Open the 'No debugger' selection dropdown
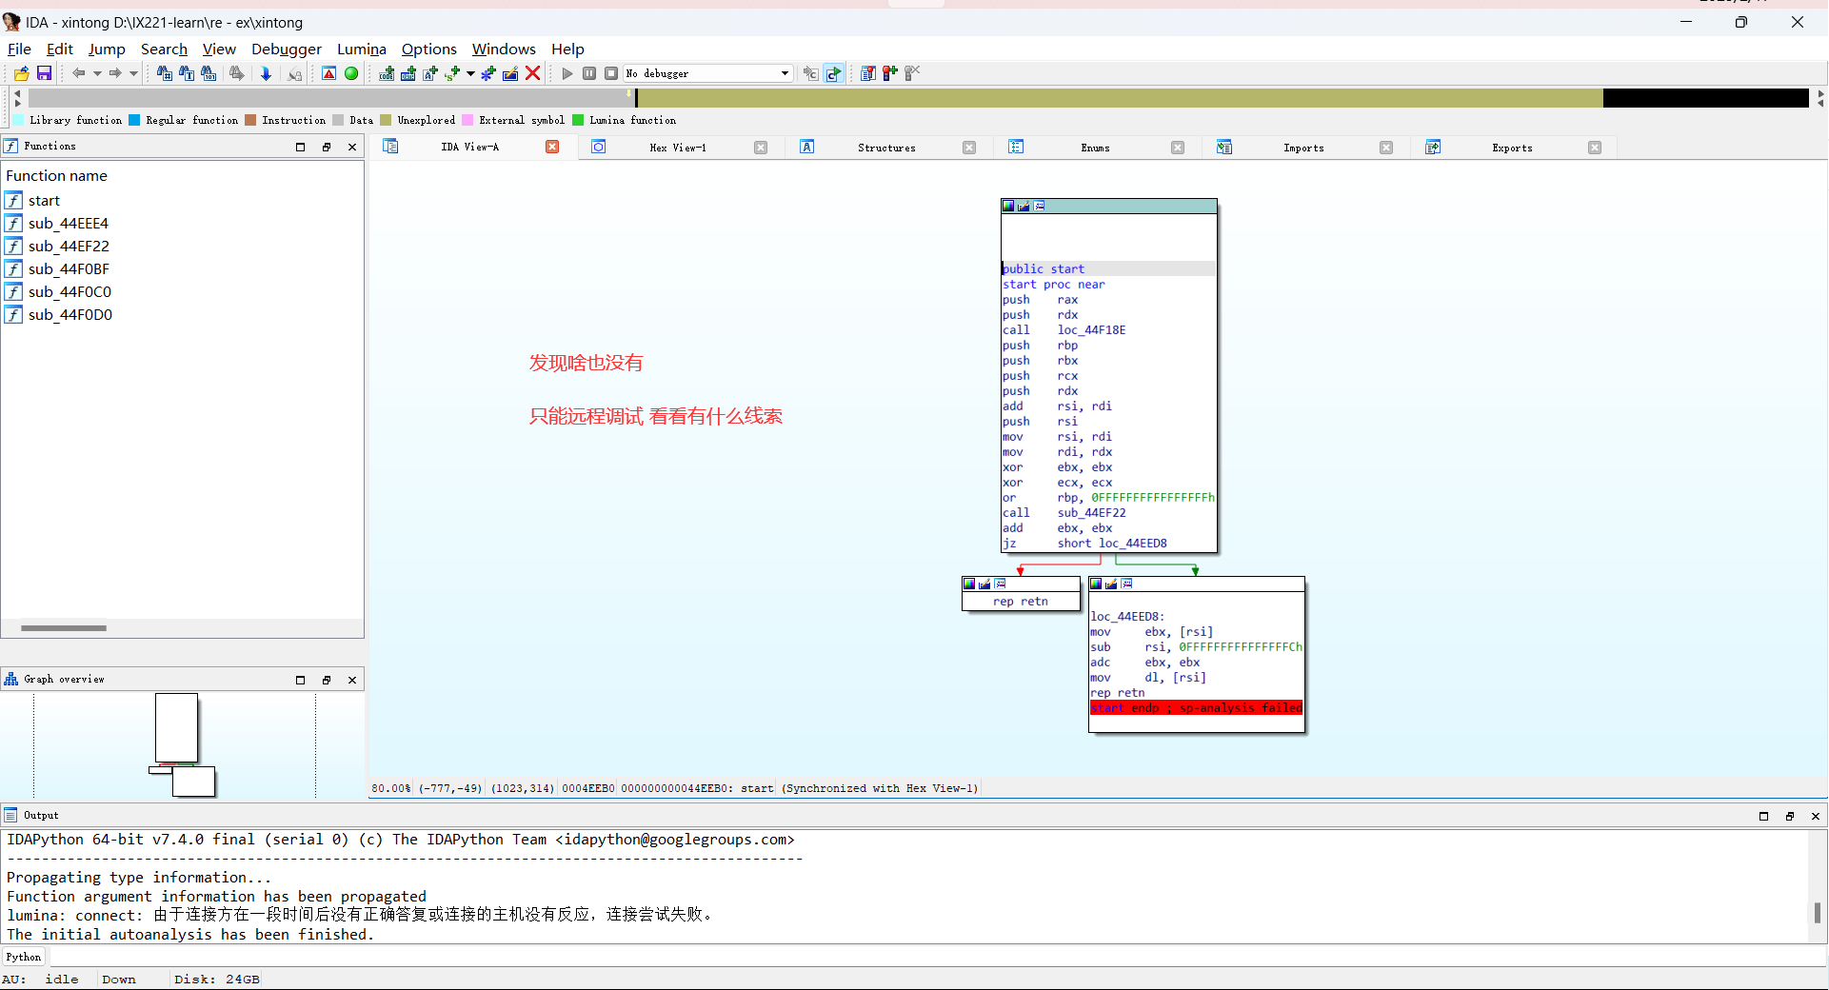Screen dimensions: 1829x990 click(x=708, y=73)
